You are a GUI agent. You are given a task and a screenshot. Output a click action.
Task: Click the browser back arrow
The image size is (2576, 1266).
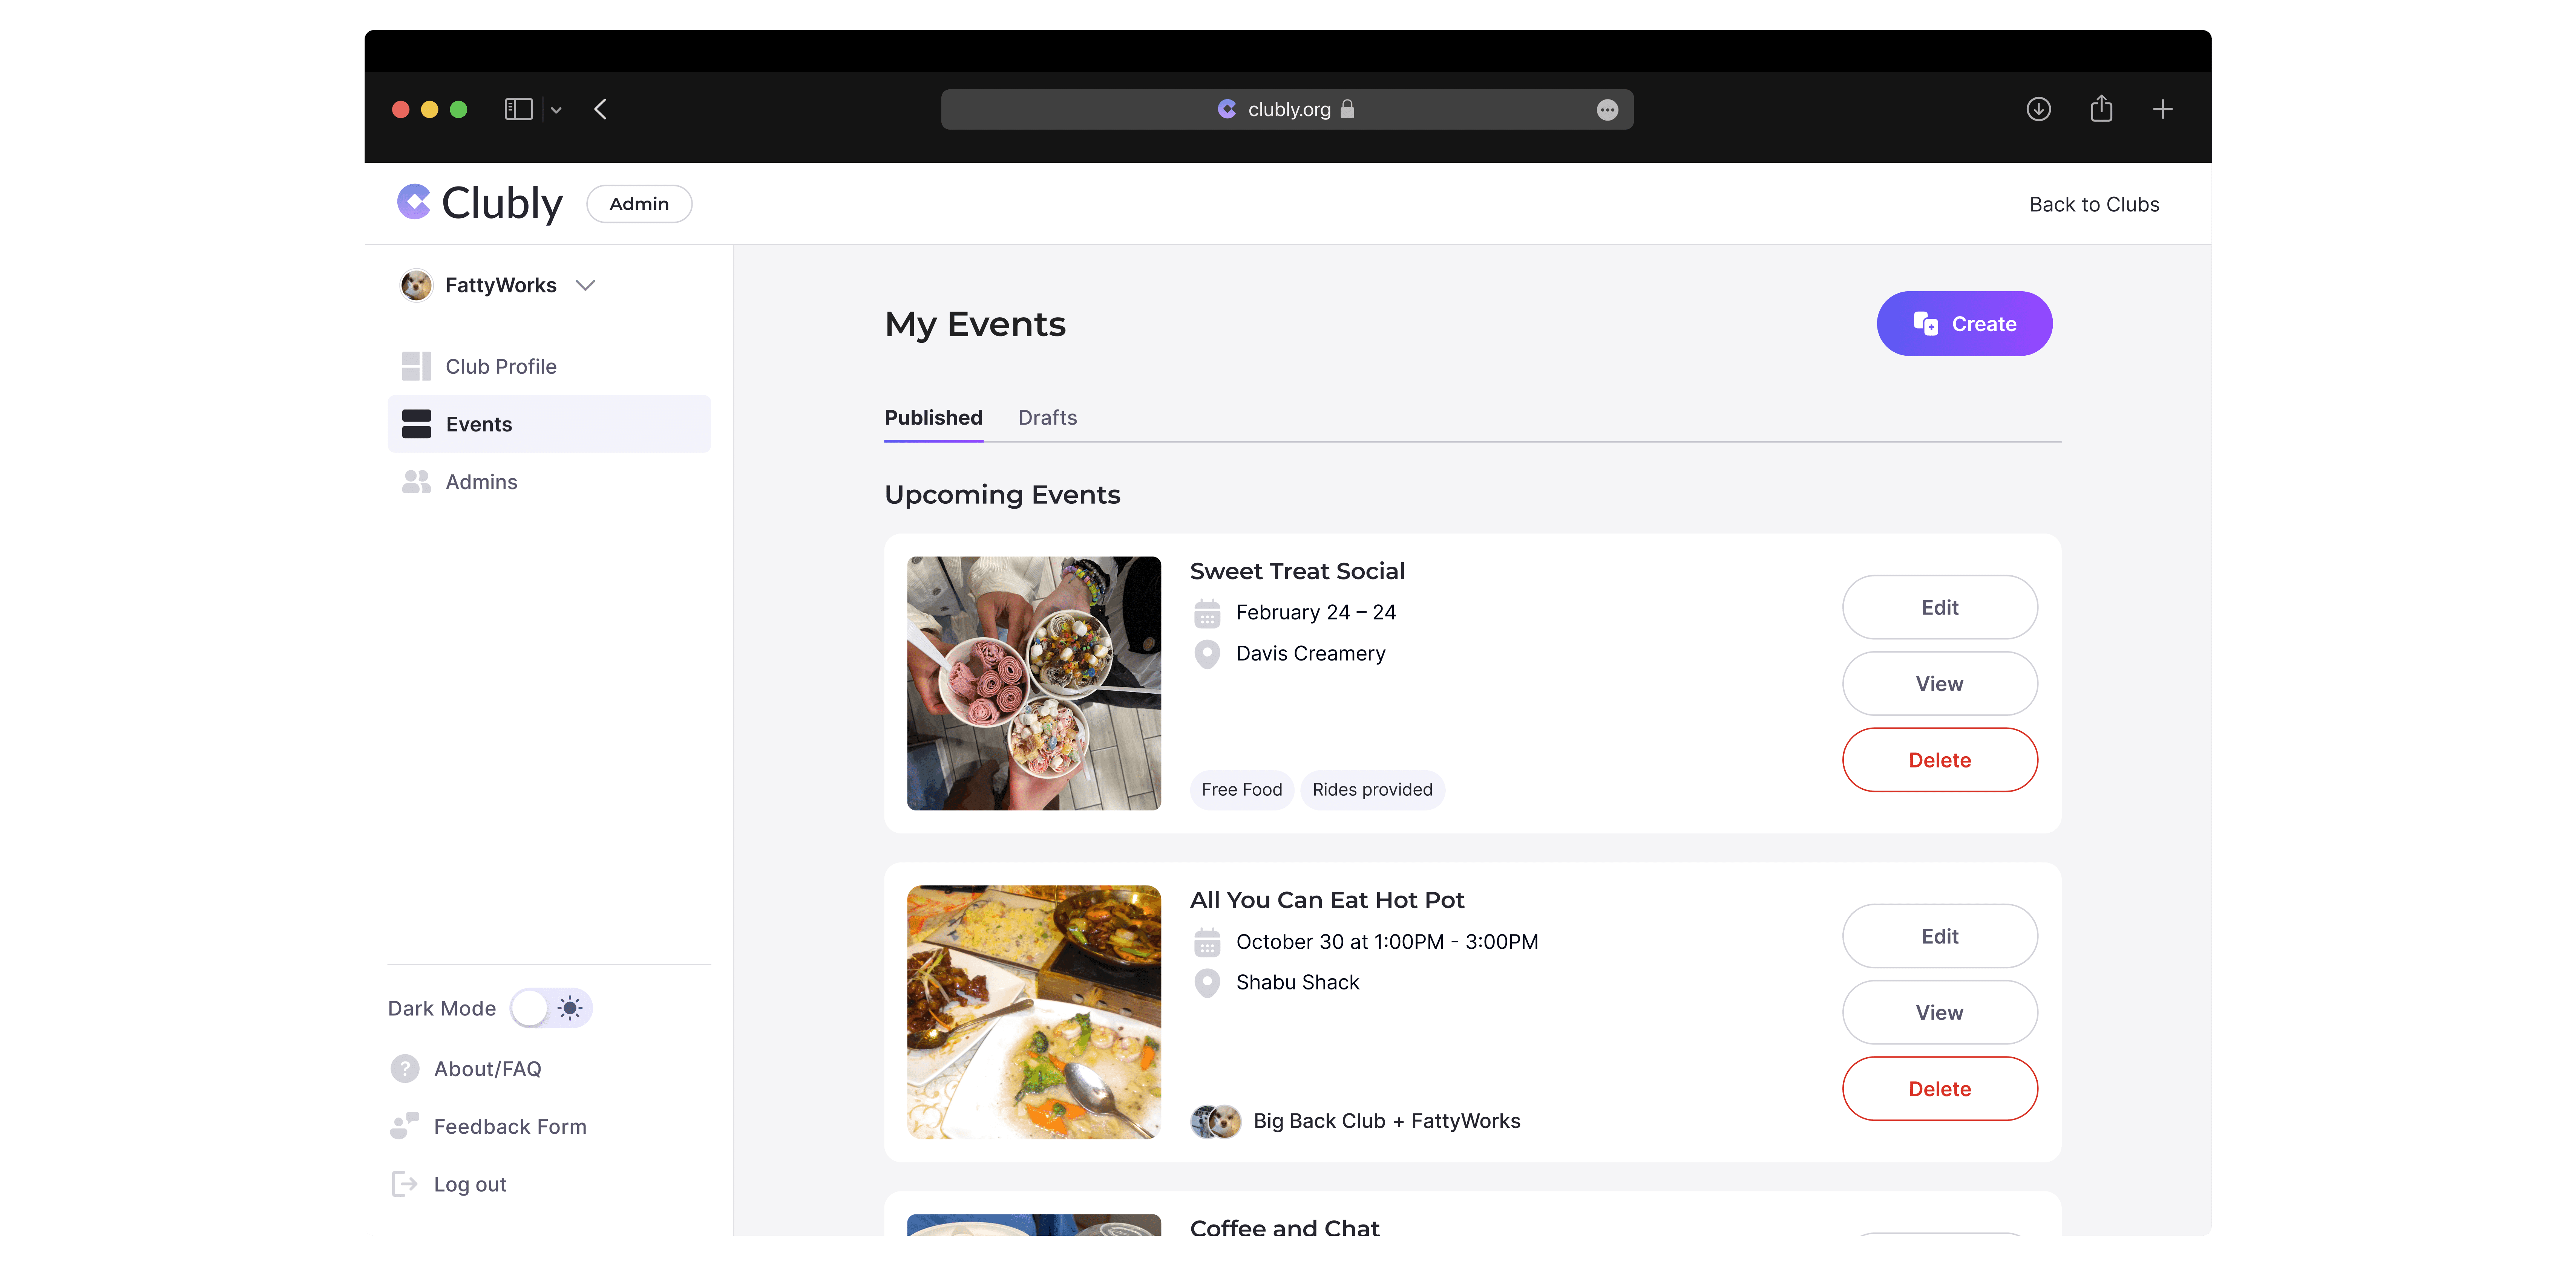click(x=601, y=109)
